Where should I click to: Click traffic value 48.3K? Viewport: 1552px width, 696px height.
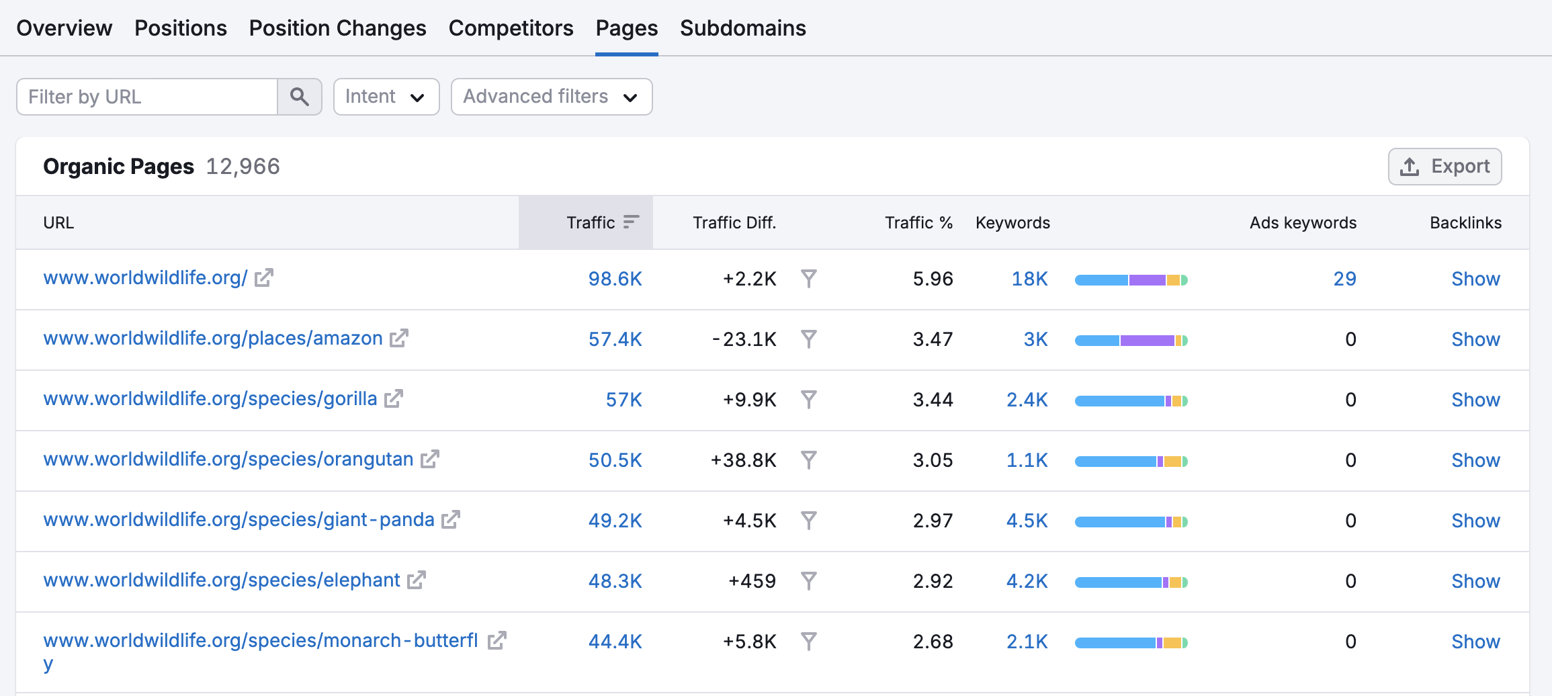pos(615,581)
